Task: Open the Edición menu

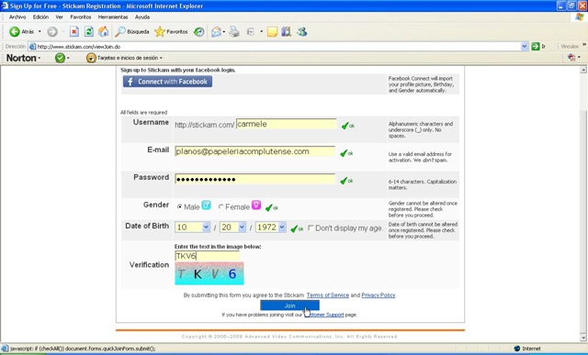Action: 40,17
